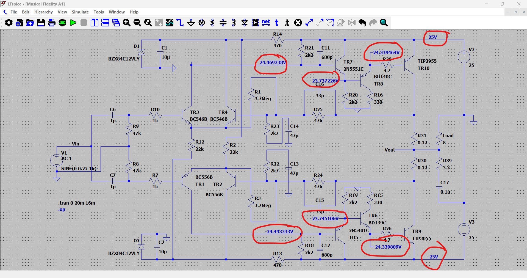527x278 pixels.
Task: Click the 24.339464V voltage label
Action: pyautogui.click(x=386, y=53)
